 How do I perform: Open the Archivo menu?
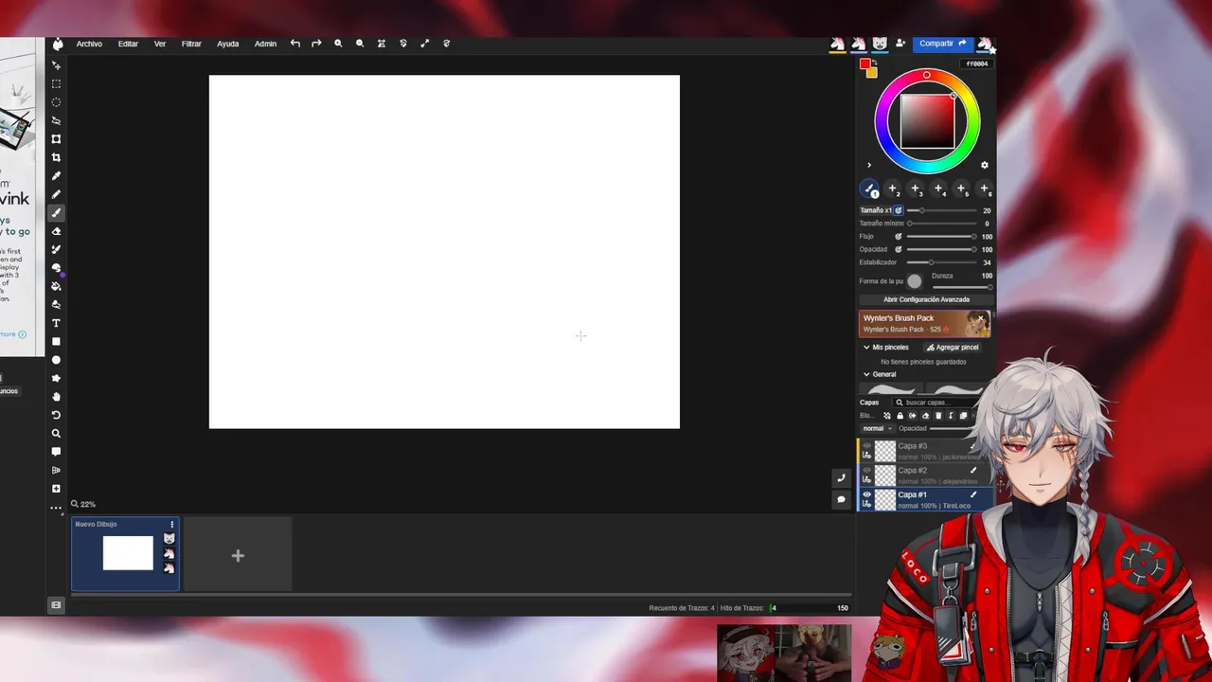point(89,44)
